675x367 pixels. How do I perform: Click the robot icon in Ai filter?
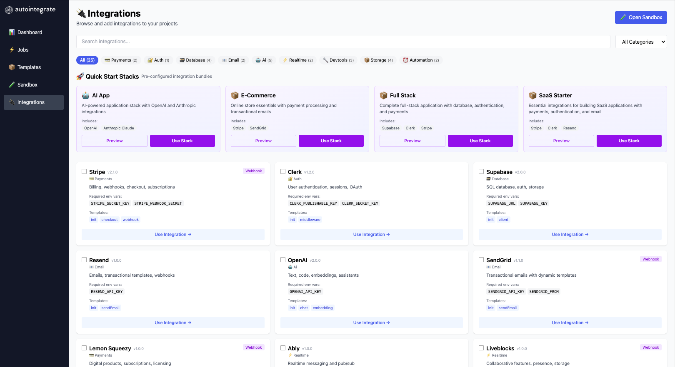coord(258,60)
